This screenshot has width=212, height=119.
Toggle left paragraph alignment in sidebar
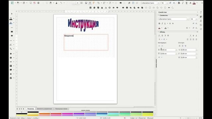(159, 35)
